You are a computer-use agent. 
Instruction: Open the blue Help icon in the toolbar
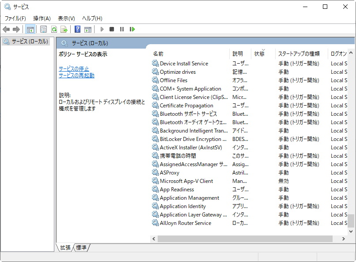coord(77,29)
